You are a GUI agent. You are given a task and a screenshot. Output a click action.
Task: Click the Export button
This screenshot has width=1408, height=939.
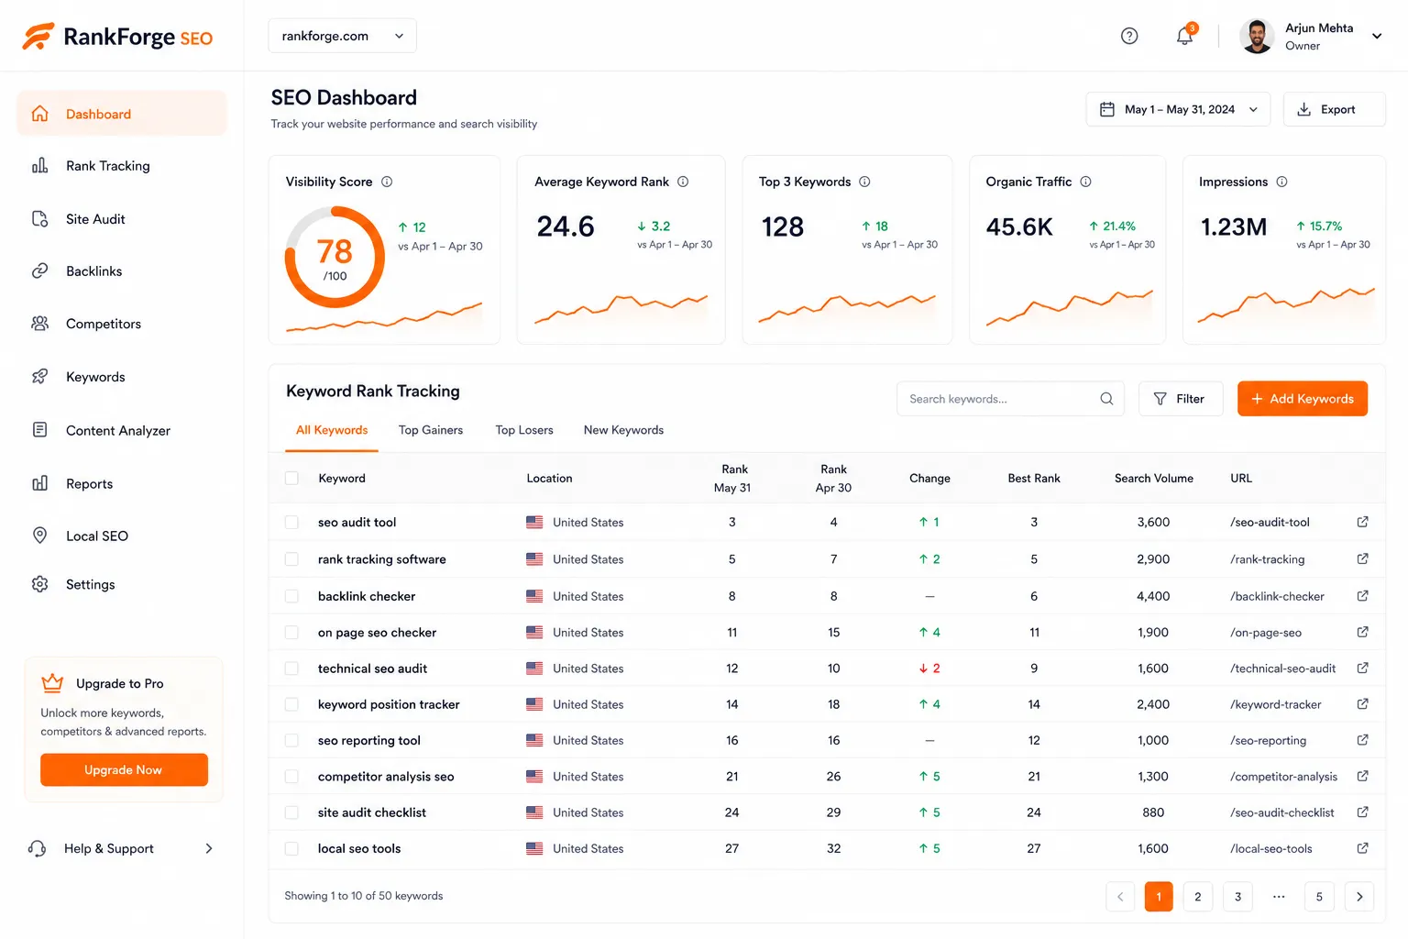(1335, 109)
